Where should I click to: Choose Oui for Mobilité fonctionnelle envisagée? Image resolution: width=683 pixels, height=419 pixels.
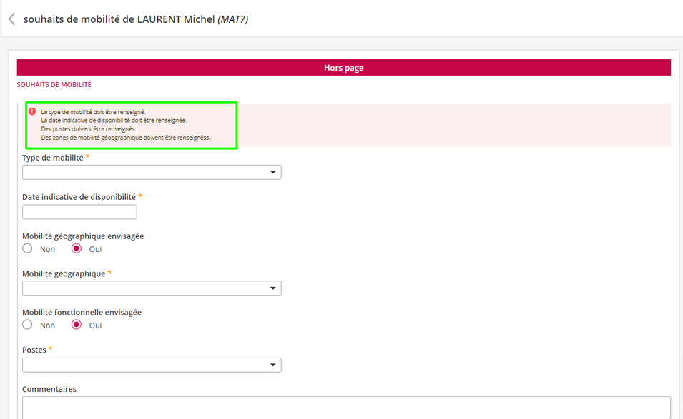tap(77, 325)
